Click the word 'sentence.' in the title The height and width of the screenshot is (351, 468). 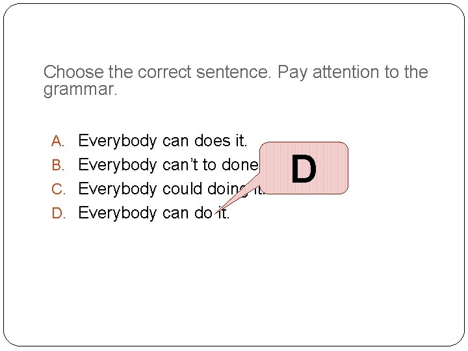point(234,72)
